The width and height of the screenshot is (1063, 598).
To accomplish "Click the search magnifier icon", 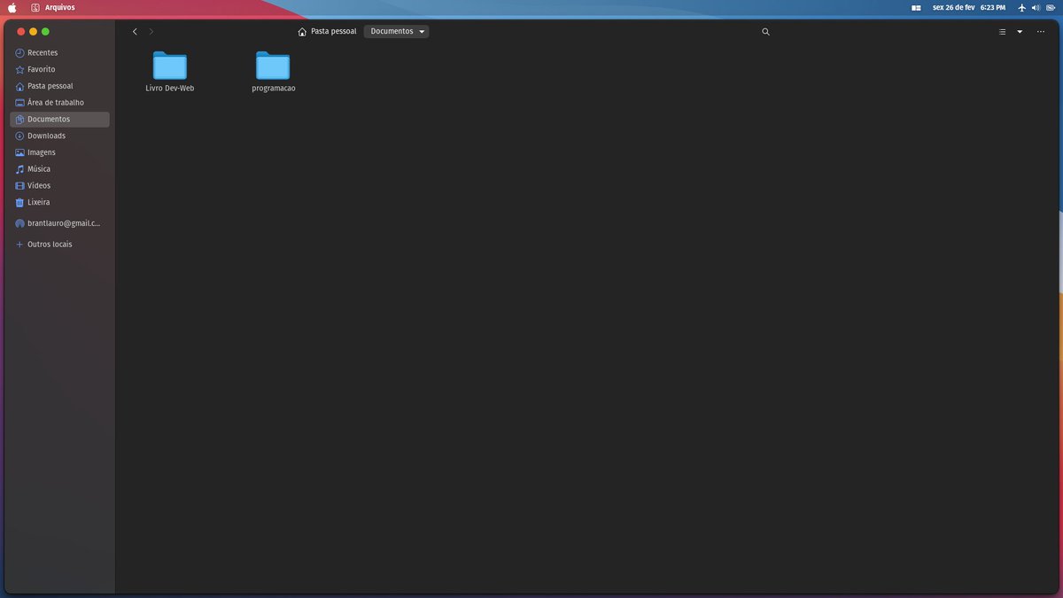I will coord(766,31).
